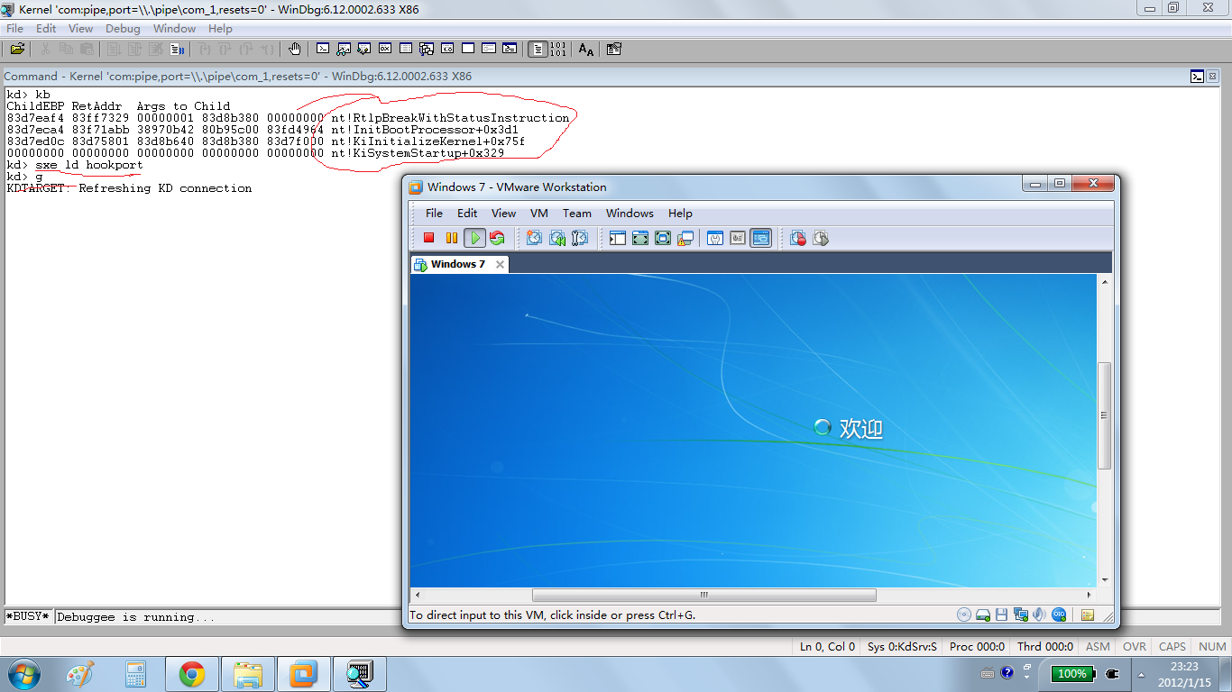
Task: Click the vertical scrollbar thumb in VMware console
Action: [x=1105, y=415]
